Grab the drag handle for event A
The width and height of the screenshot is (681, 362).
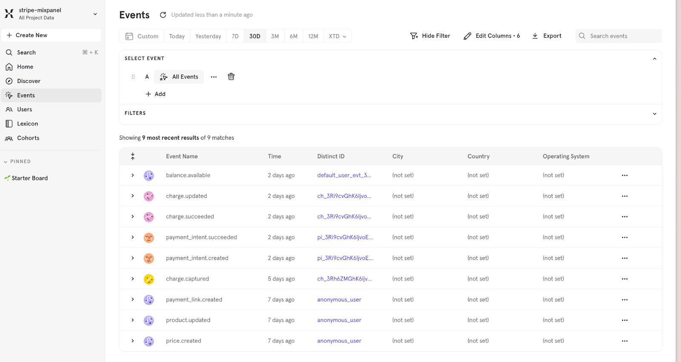click(x=133, y=77)
